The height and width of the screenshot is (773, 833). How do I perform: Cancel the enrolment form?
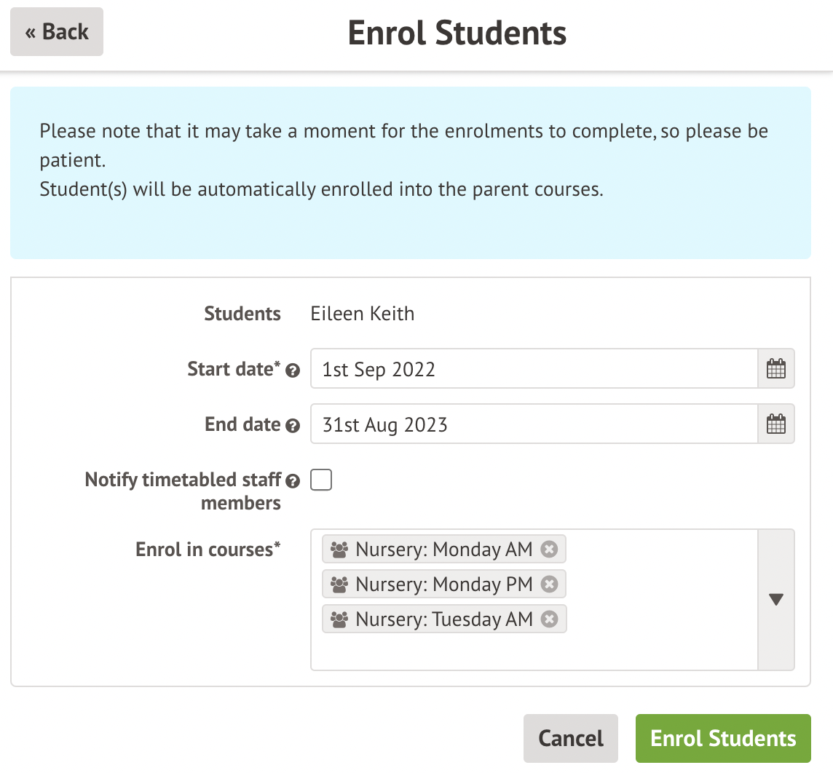570,738
